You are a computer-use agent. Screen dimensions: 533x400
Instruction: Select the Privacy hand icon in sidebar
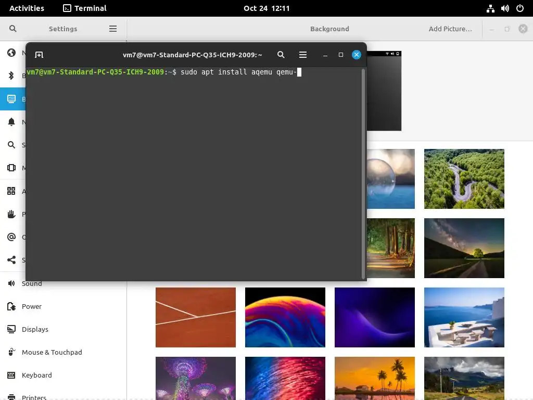point(11,214)
